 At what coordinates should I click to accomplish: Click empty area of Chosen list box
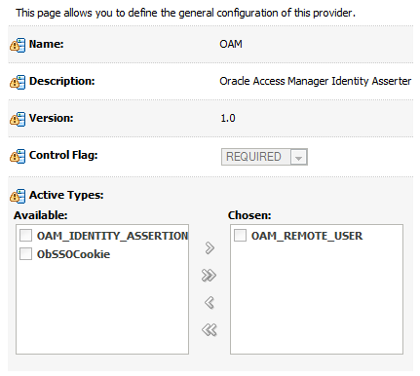317,299
